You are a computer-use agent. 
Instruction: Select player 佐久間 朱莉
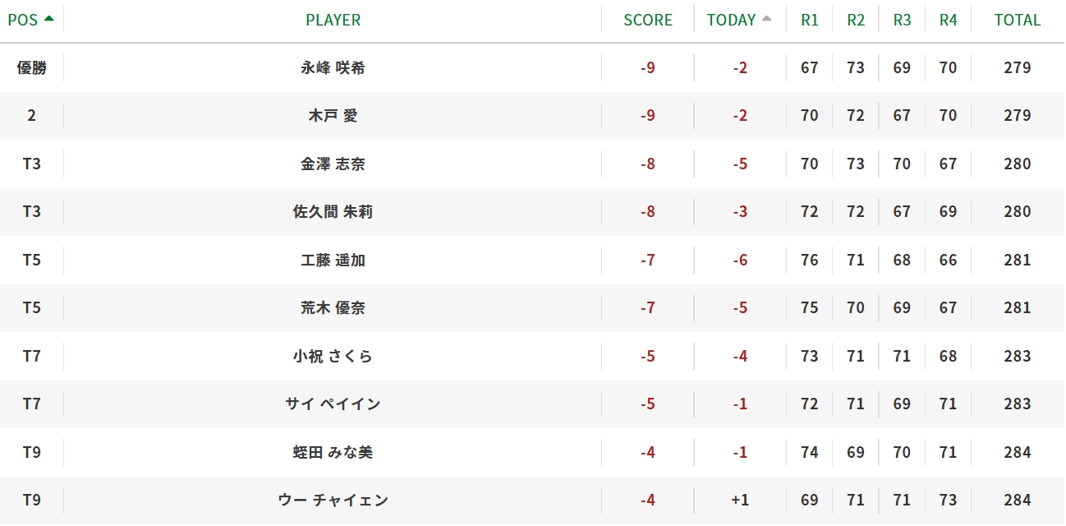[x=333, y=212]
